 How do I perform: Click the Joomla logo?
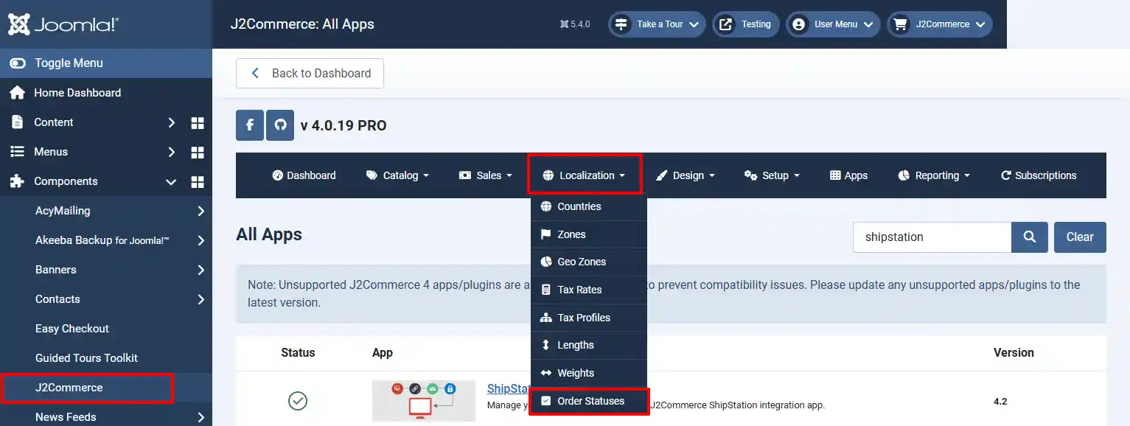tap(63, 24)
